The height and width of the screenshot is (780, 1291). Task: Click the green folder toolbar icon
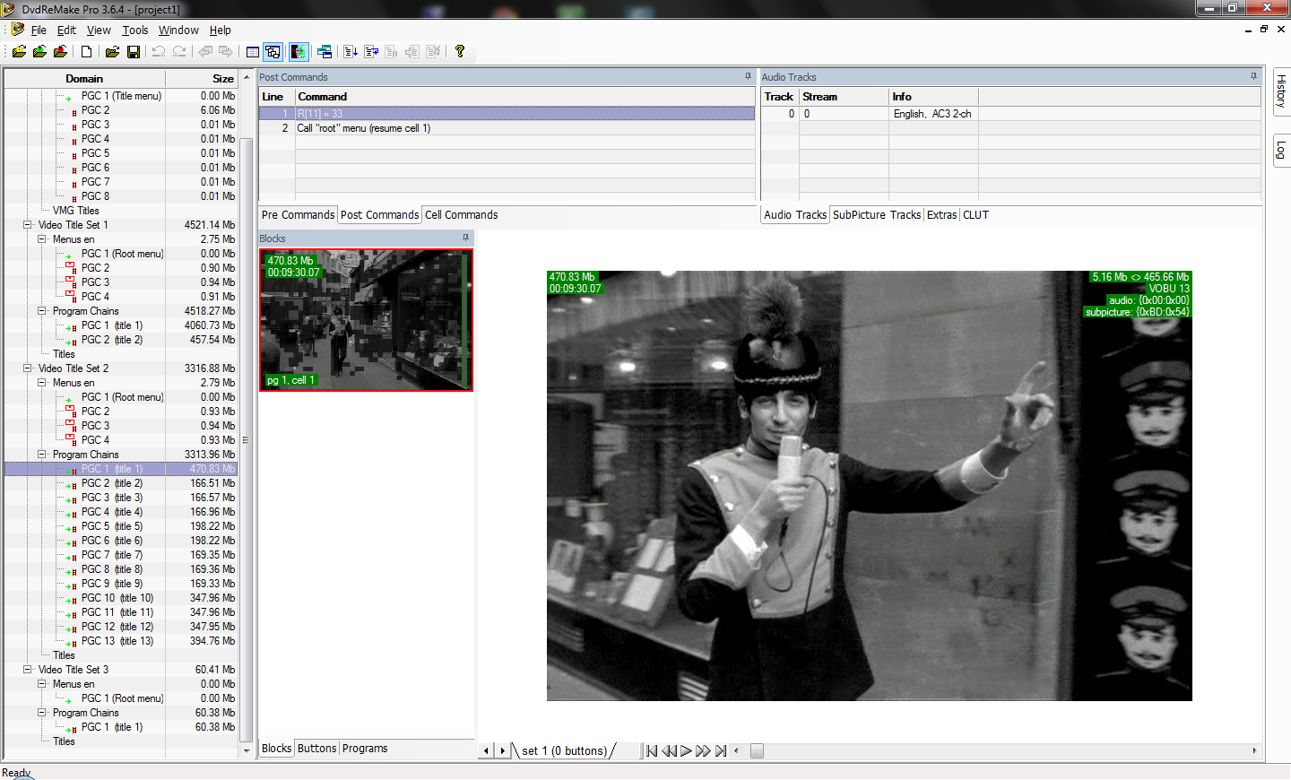pos(39,52)
